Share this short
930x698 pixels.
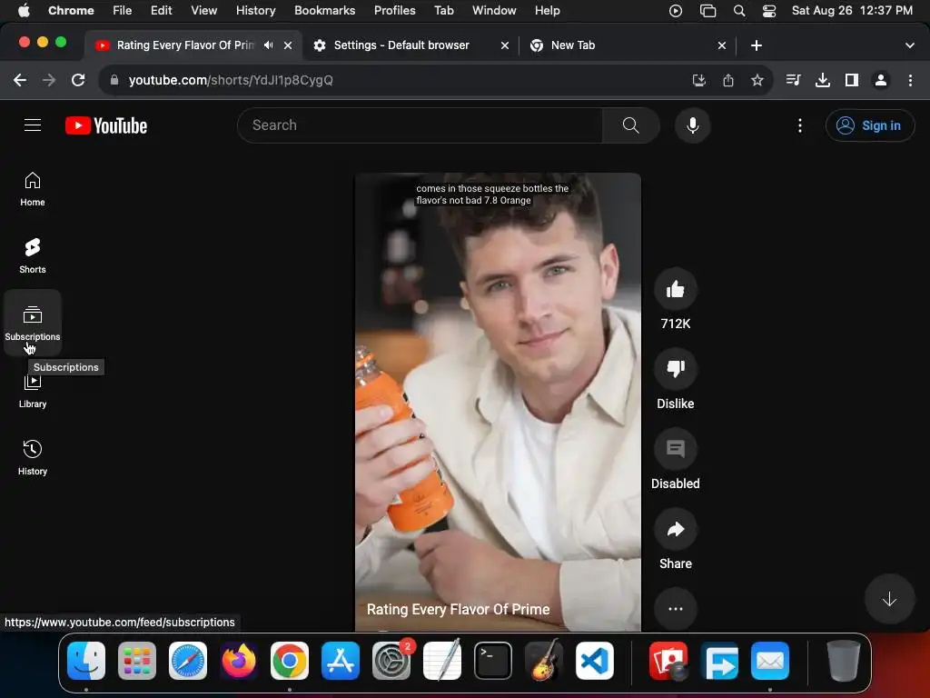675,530
